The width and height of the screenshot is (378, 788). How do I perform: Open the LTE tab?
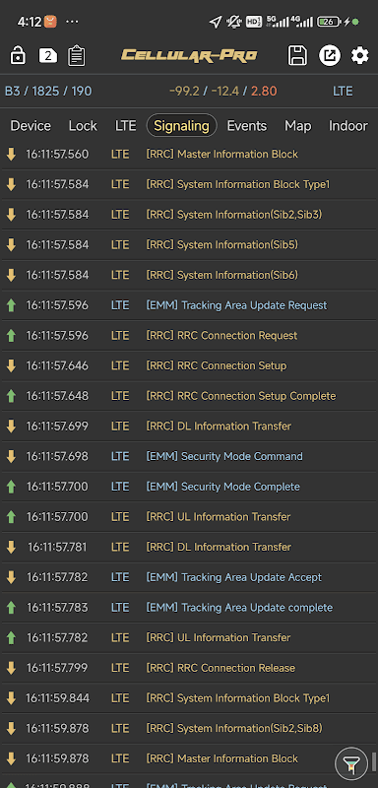125,126
